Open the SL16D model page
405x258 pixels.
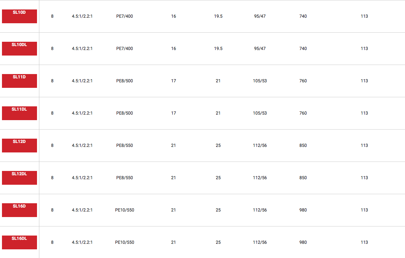pos(19,210)
